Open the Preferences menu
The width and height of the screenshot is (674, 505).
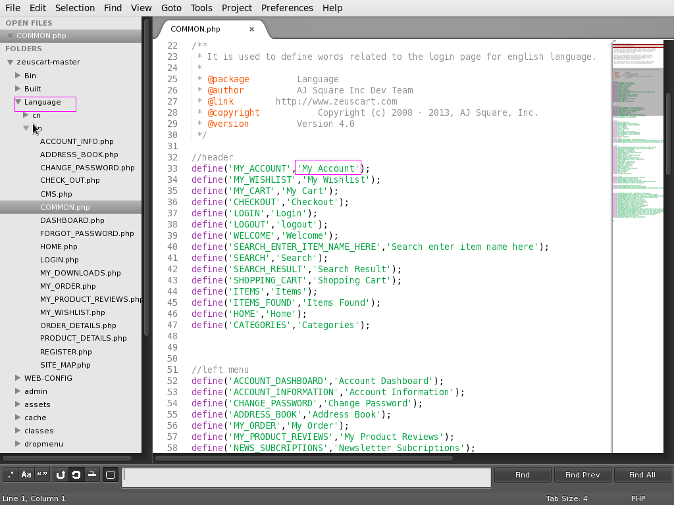(x=287, y=8)
